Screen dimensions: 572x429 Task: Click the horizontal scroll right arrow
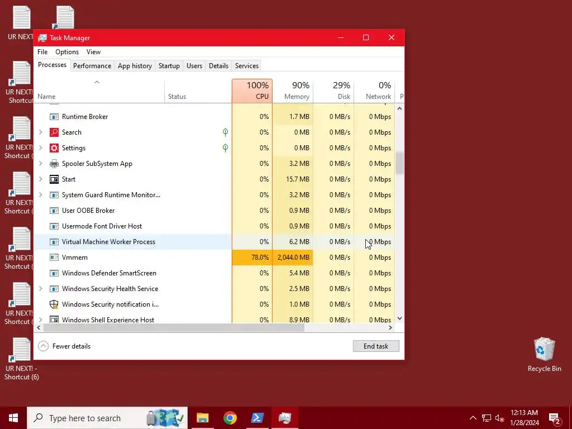[390, 327]
